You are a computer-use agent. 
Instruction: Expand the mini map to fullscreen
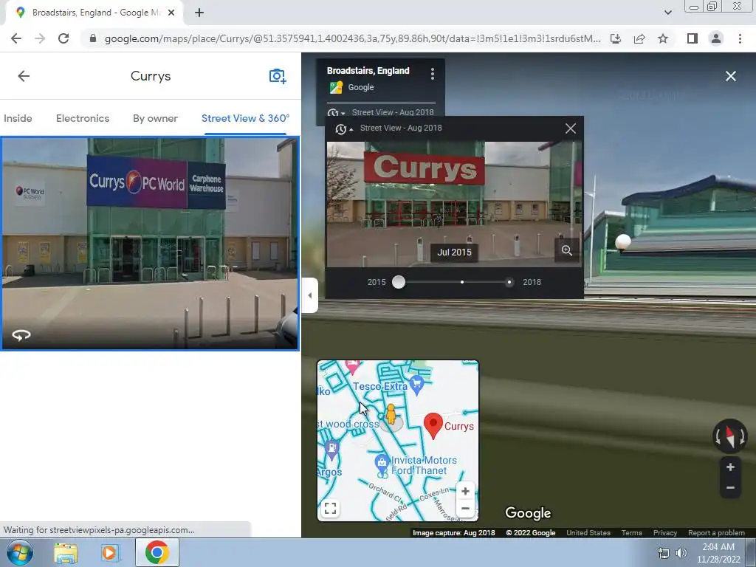coord(330,508)
